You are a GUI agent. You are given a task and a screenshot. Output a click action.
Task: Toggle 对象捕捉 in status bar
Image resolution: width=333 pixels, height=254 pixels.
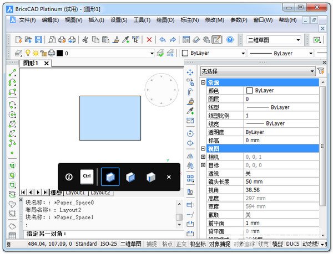click(x=218, y=244)
